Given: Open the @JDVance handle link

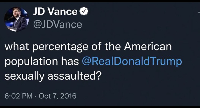Looking at the screenshot, I should point(57,24).
